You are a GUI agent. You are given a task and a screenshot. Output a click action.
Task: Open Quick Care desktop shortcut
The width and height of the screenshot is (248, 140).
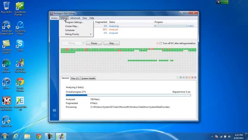(6, 121)
